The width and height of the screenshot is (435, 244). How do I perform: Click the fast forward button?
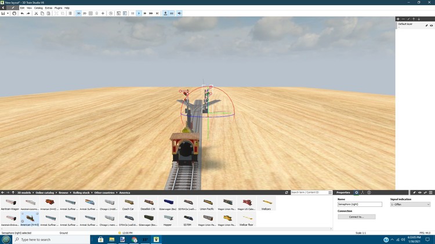(x=145, y=13)
